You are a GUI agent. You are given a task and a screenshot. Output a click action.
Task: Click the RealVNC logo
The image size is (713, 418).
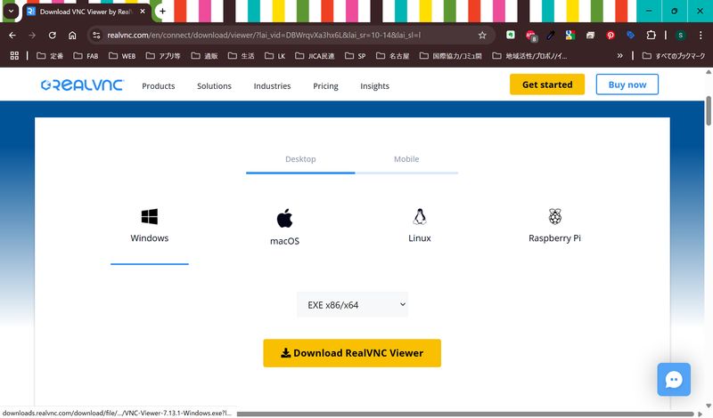point(82,84)
